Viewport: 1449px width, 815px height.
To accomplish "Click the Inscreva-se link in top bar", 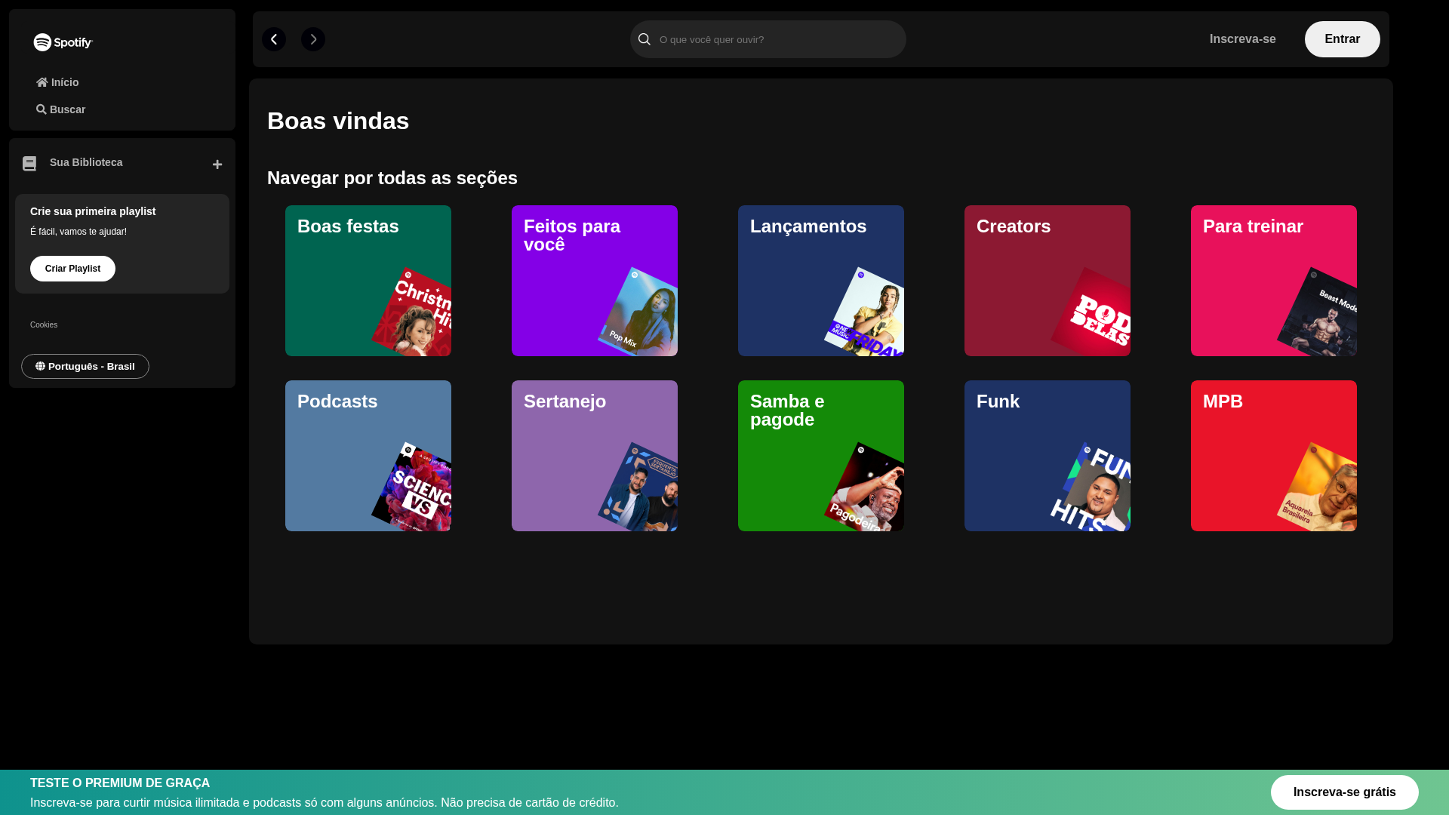I will pos(1242,39).
